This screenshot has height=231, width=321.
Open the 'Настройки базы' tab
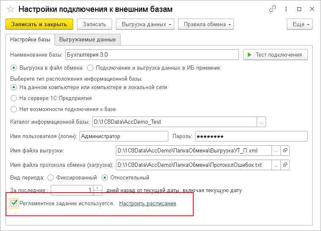(x=30, y=40)
